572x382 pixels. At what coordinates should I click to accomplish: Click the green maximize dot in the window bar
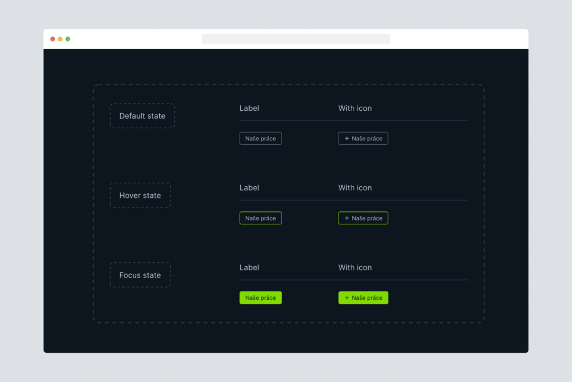click(68, 39)
